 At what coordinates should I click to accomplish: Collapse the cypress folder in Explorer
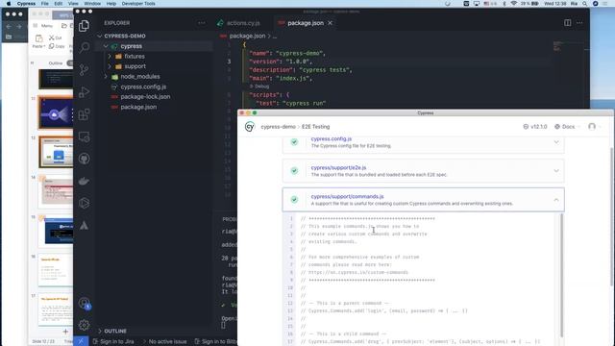106,46
